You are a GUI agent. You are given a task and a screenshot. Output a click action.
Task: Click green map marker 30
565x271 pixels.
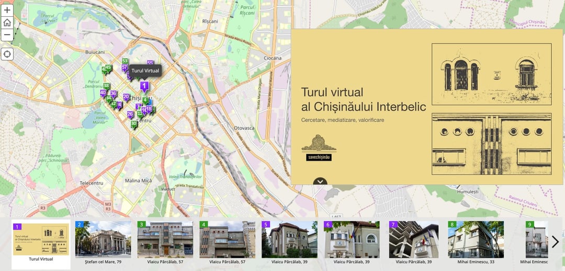(134, 124)
